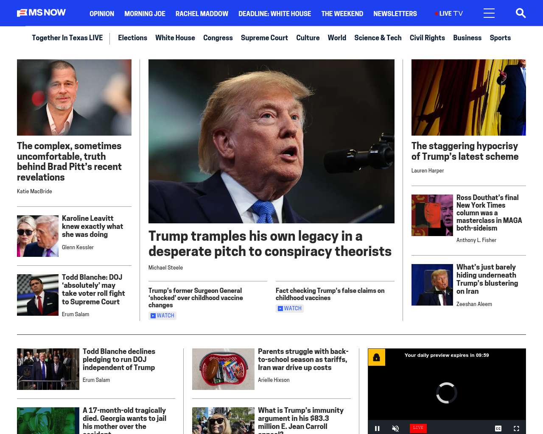The width and height of the screenshot is (543, 434).
Task: Watch the fact checking vaccines video
Action: (x=290, y=309)
